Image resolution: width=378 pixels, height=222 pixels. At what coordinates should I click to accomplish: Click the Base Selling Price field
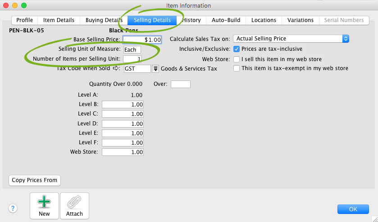click(x=142, y=40)
